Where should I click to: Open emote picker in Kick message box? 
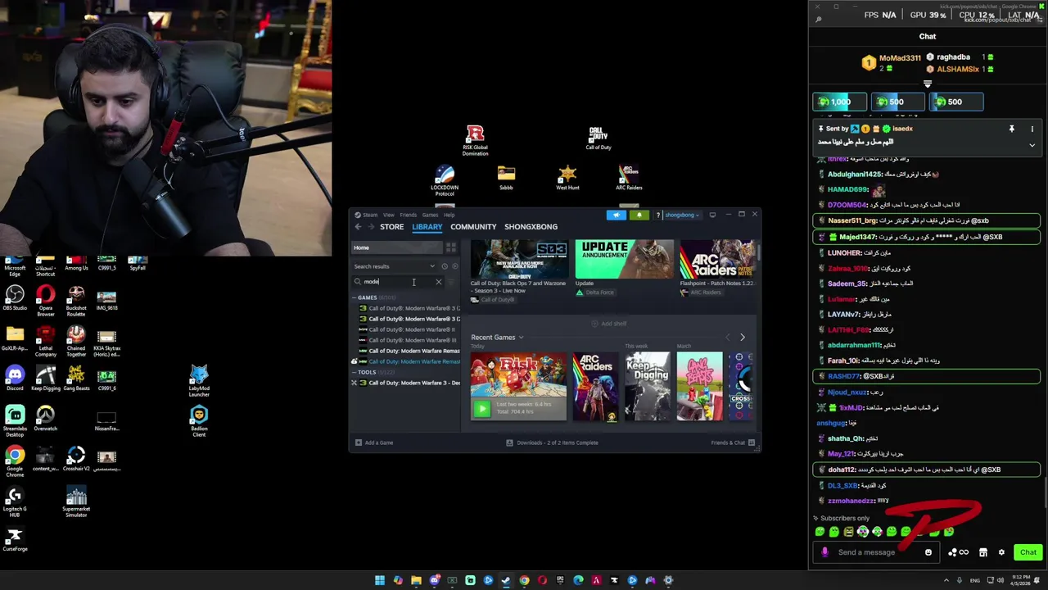pyautogui.click(x=928, y=552)
